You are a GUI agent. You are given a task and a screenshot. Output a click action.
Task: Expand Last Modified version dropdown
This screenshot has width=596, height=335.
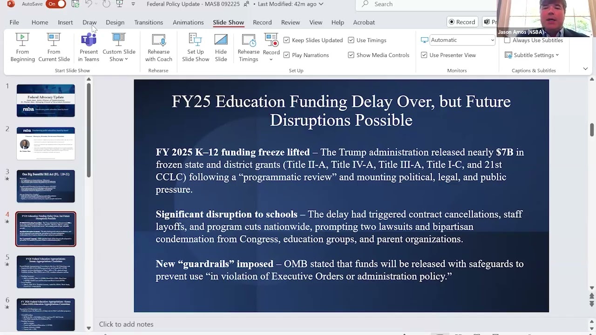click(x=321, y=4)
